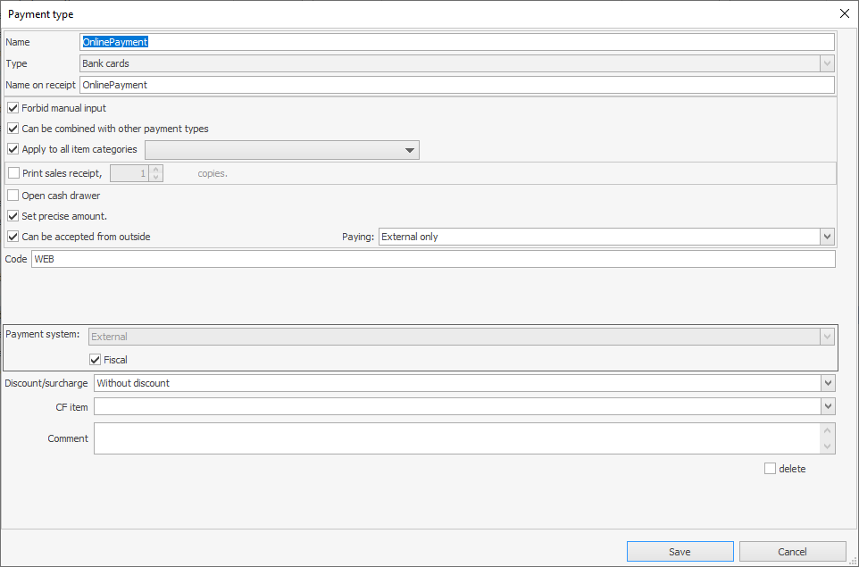The height and width of the screenshot is (567, 859).
Task: Toggle Forbid manual input checkbox
Action: pos(13,108)
